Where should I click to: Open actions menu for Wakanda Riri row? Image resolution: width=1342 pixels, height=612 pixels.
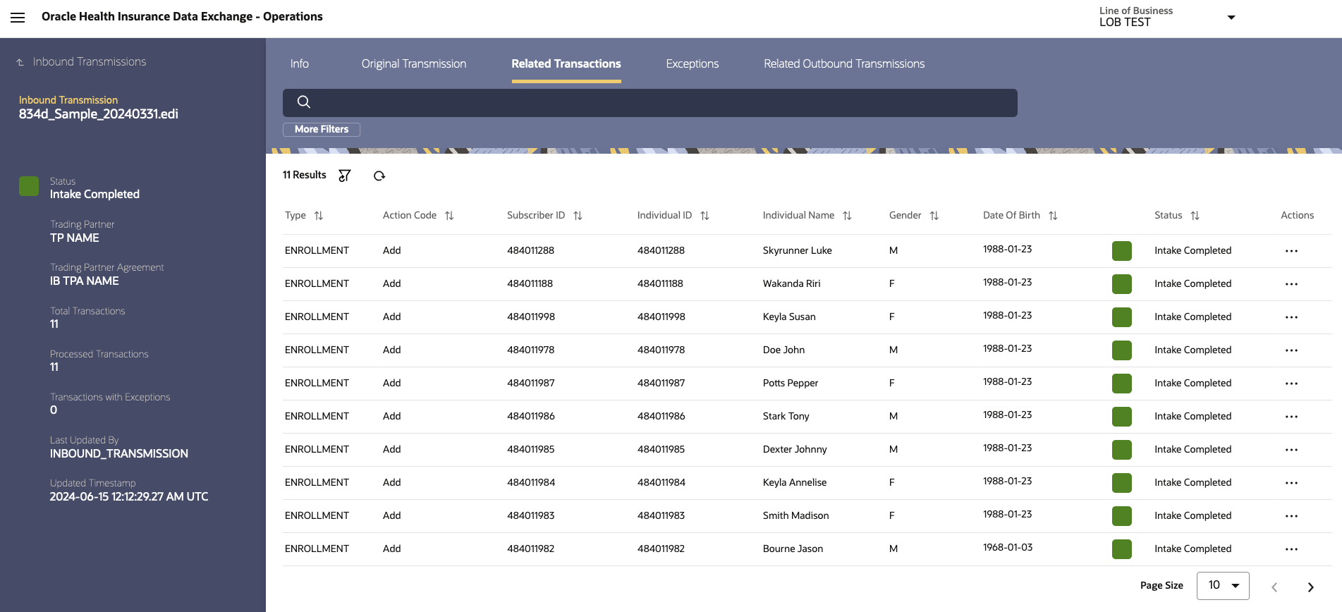click(x=1291, y=284)
